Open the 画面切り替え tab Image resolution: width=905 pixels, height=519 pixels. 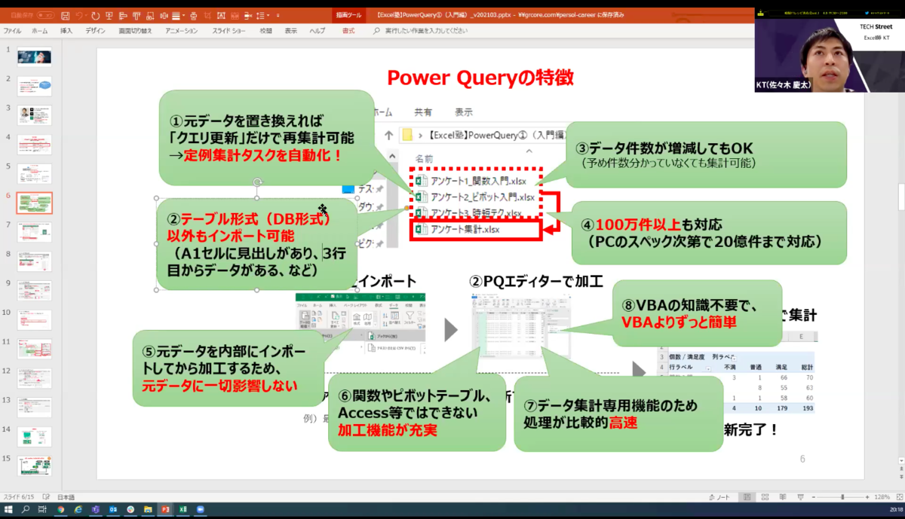click(x=135, y=31)
